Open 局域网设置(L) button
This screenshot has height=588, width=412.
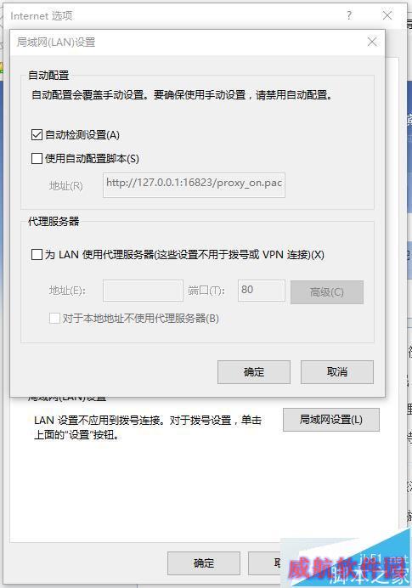[331, 420]
